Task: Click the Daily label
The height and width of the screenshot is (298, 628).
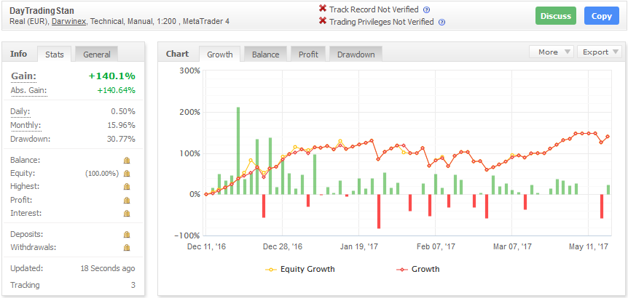Action: pyautogui.click(x=20, y=111)
